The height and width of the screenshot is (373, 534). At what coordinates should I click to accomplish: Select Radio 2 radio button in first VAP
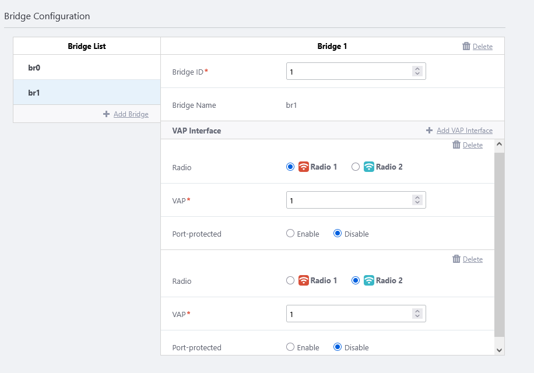pos(356,167)
